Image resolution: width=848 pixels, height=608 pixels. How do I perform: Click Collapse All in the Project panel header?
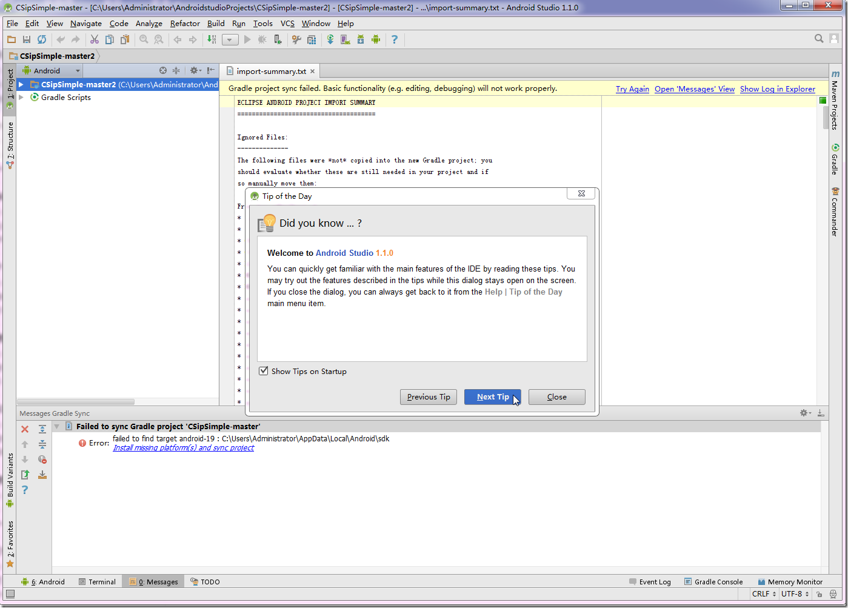pyautogui.click(x=176, y=70)
